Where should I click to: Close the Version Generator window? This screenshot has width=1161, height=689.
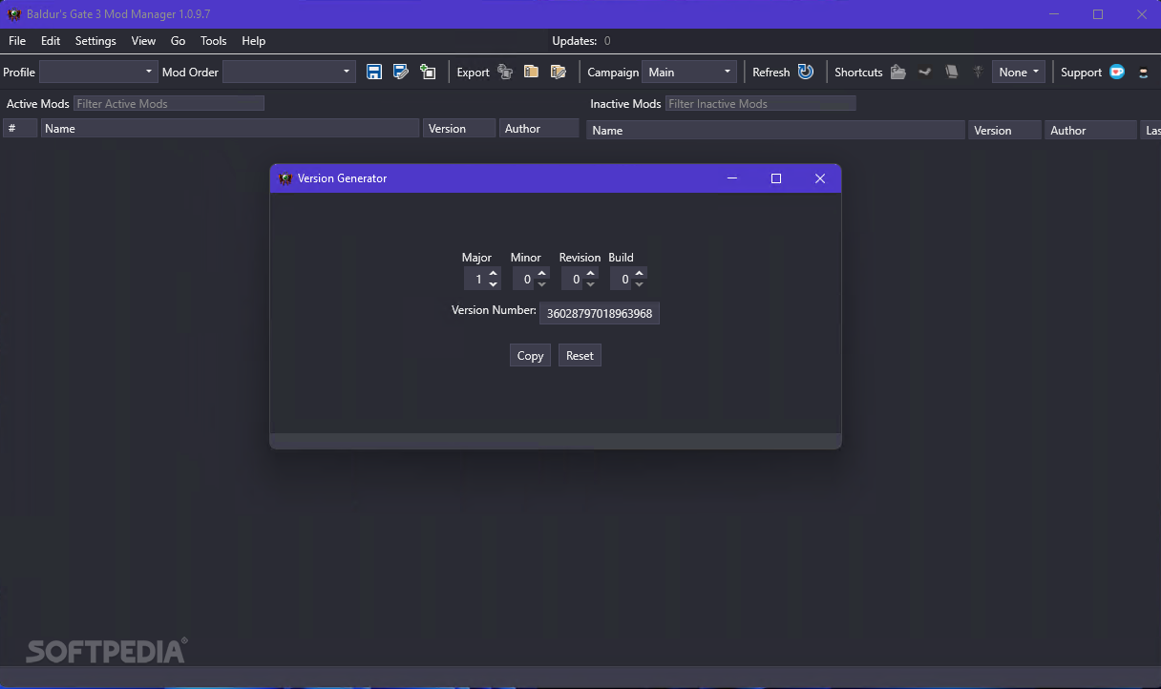click(x=820, y=178)
